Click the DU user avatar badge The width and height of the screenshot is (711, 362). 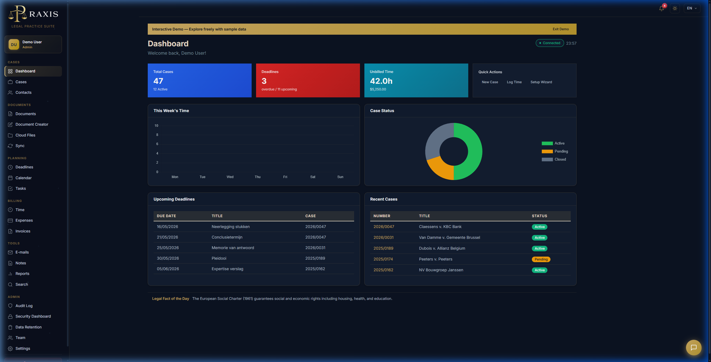(x=14, y=44)
